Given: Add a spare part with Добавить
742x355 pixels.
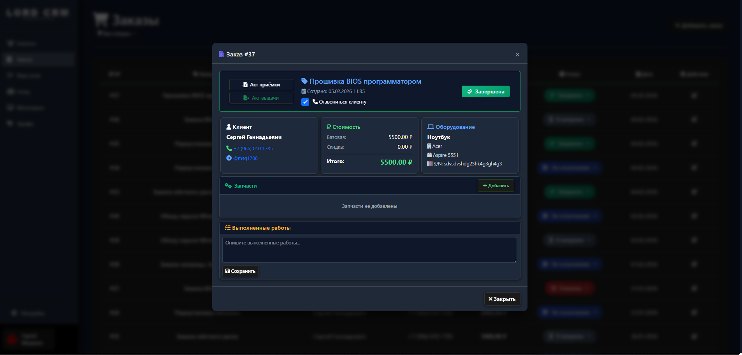Looking at the screenshot, I should coord(496,186).
